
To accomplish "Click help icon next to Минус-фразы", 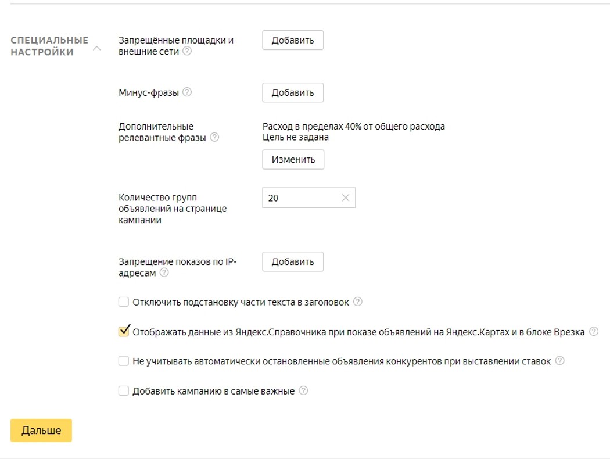I will pyautogui.click(x=187, y=92).
